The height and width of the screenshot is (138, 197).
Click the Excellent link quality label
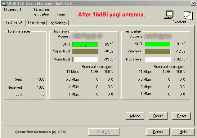pyautogui.click(x=179, y=22)
